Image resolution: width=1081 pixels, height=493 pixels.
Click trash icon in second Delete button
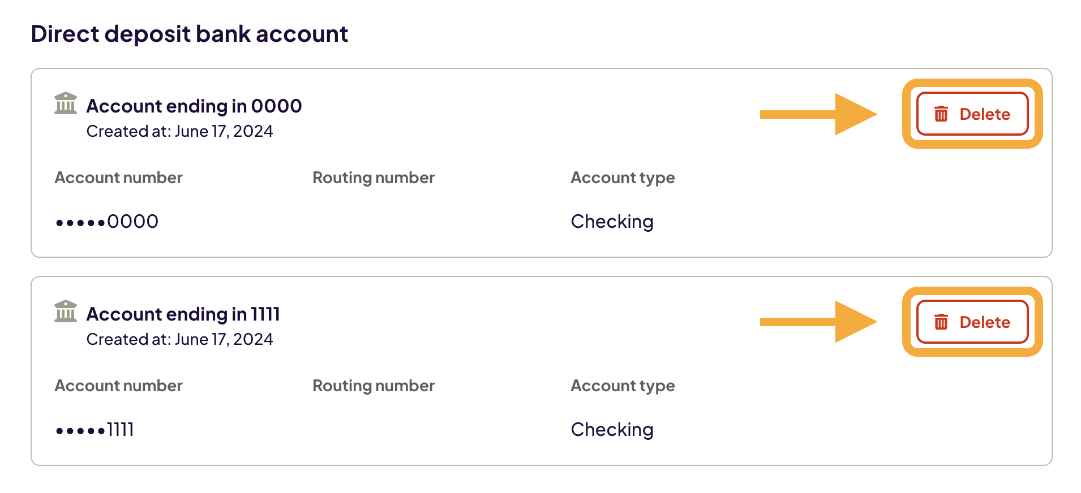point(941,322)
